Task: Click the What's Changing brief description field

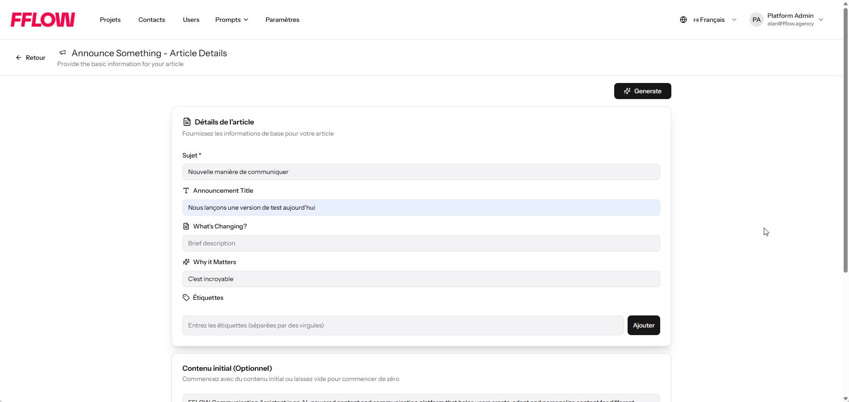Action: pyautogui.click(x=421, y=243)
